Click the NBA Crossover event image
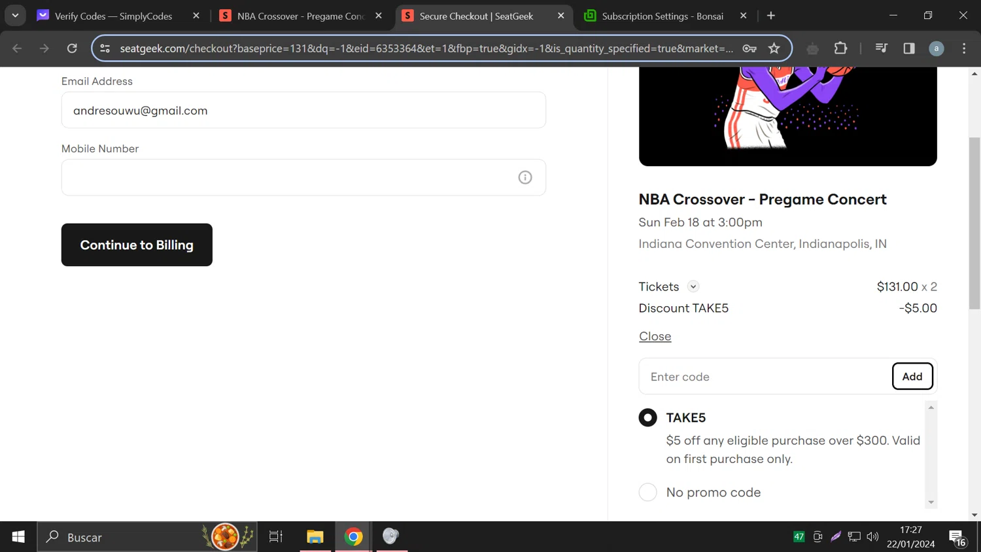981x552 pixels. point(787,116)
